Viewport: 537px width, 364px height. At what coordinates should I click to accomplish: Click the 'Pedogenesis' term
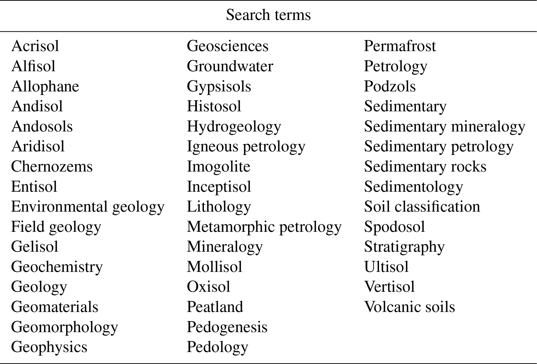227,327
